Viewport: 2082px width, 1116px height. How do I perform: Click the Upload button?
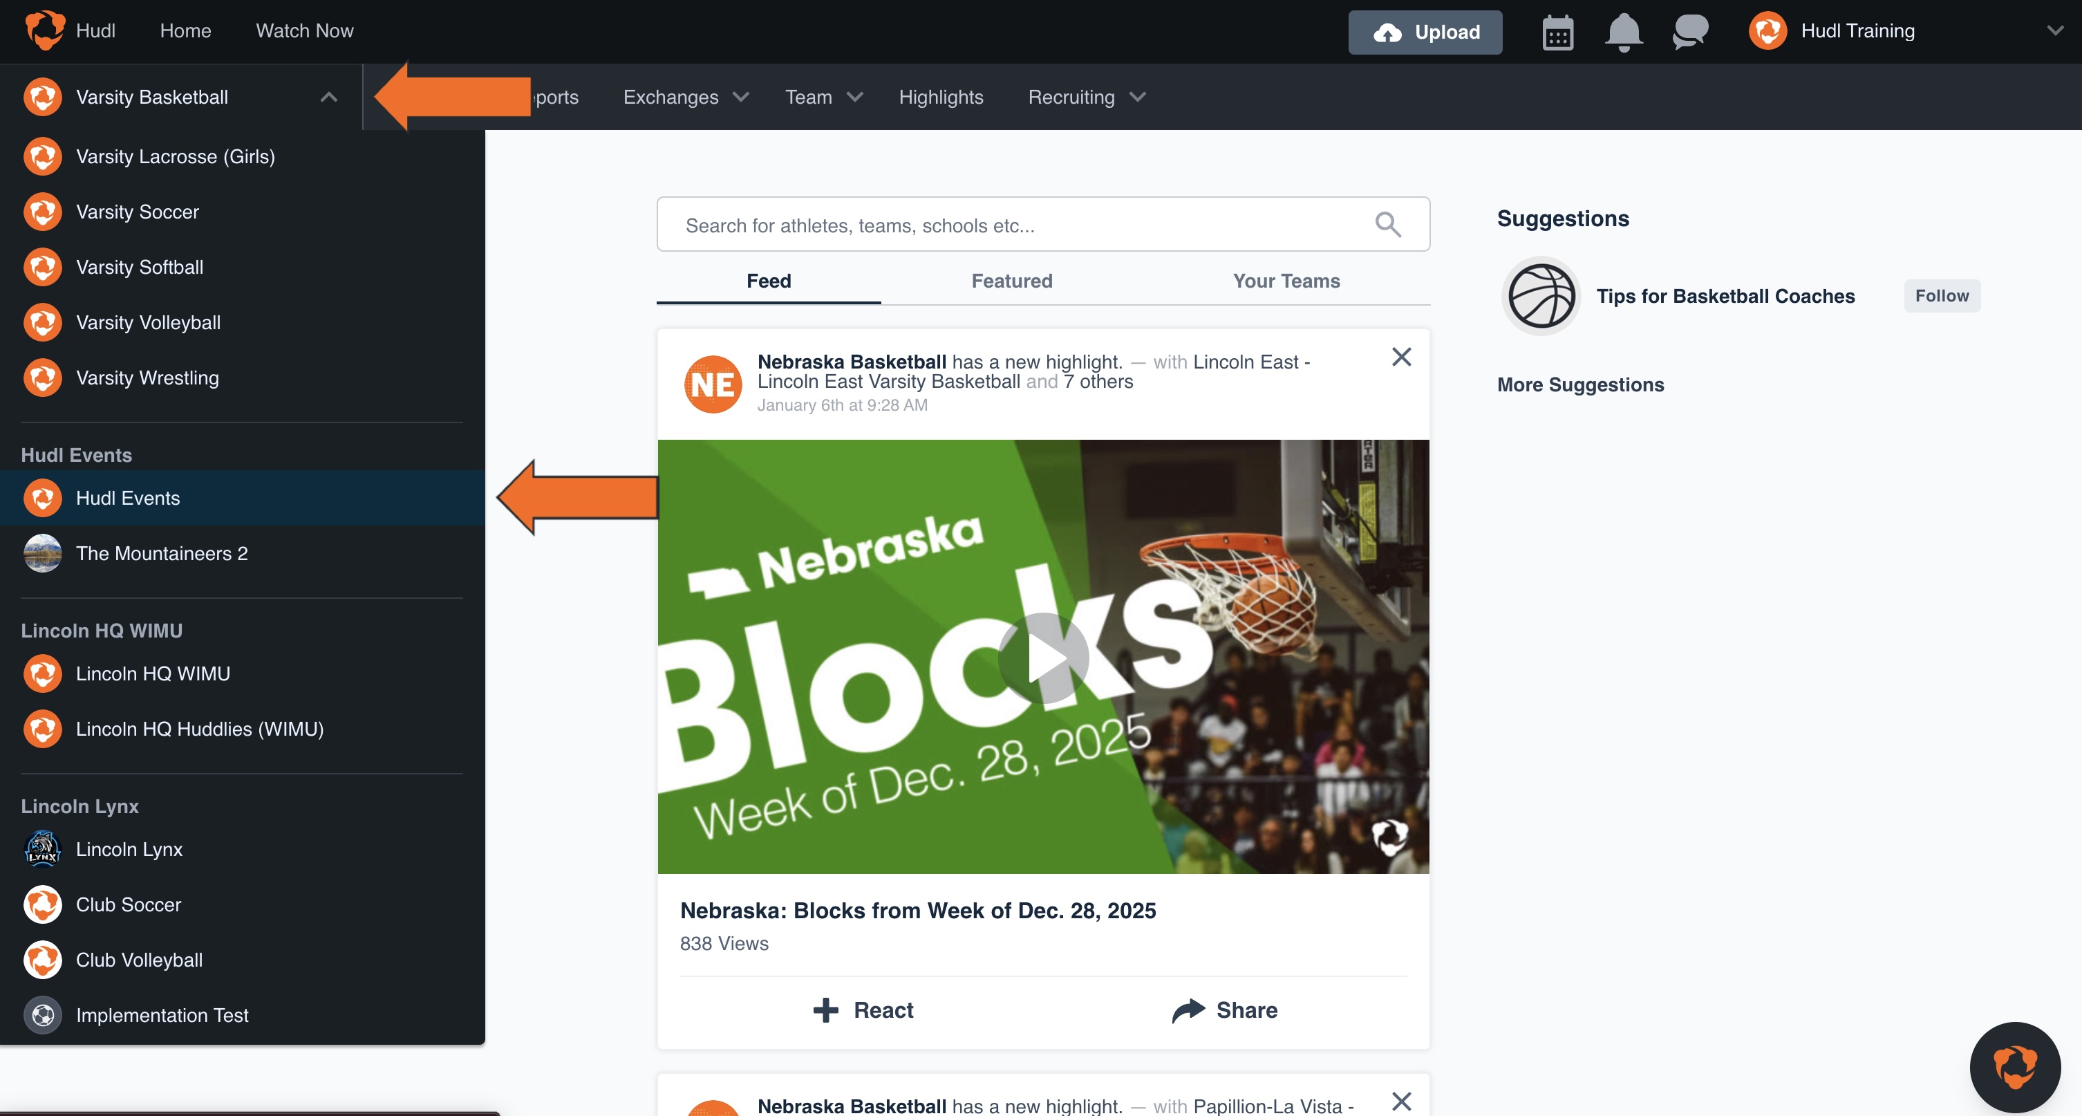pyautogui.click(x=1425, y=32)
